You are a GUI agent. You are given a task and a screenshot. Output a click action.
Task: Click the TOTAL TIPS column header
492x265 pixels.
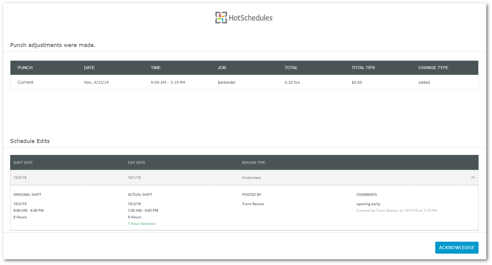[363, 68]
